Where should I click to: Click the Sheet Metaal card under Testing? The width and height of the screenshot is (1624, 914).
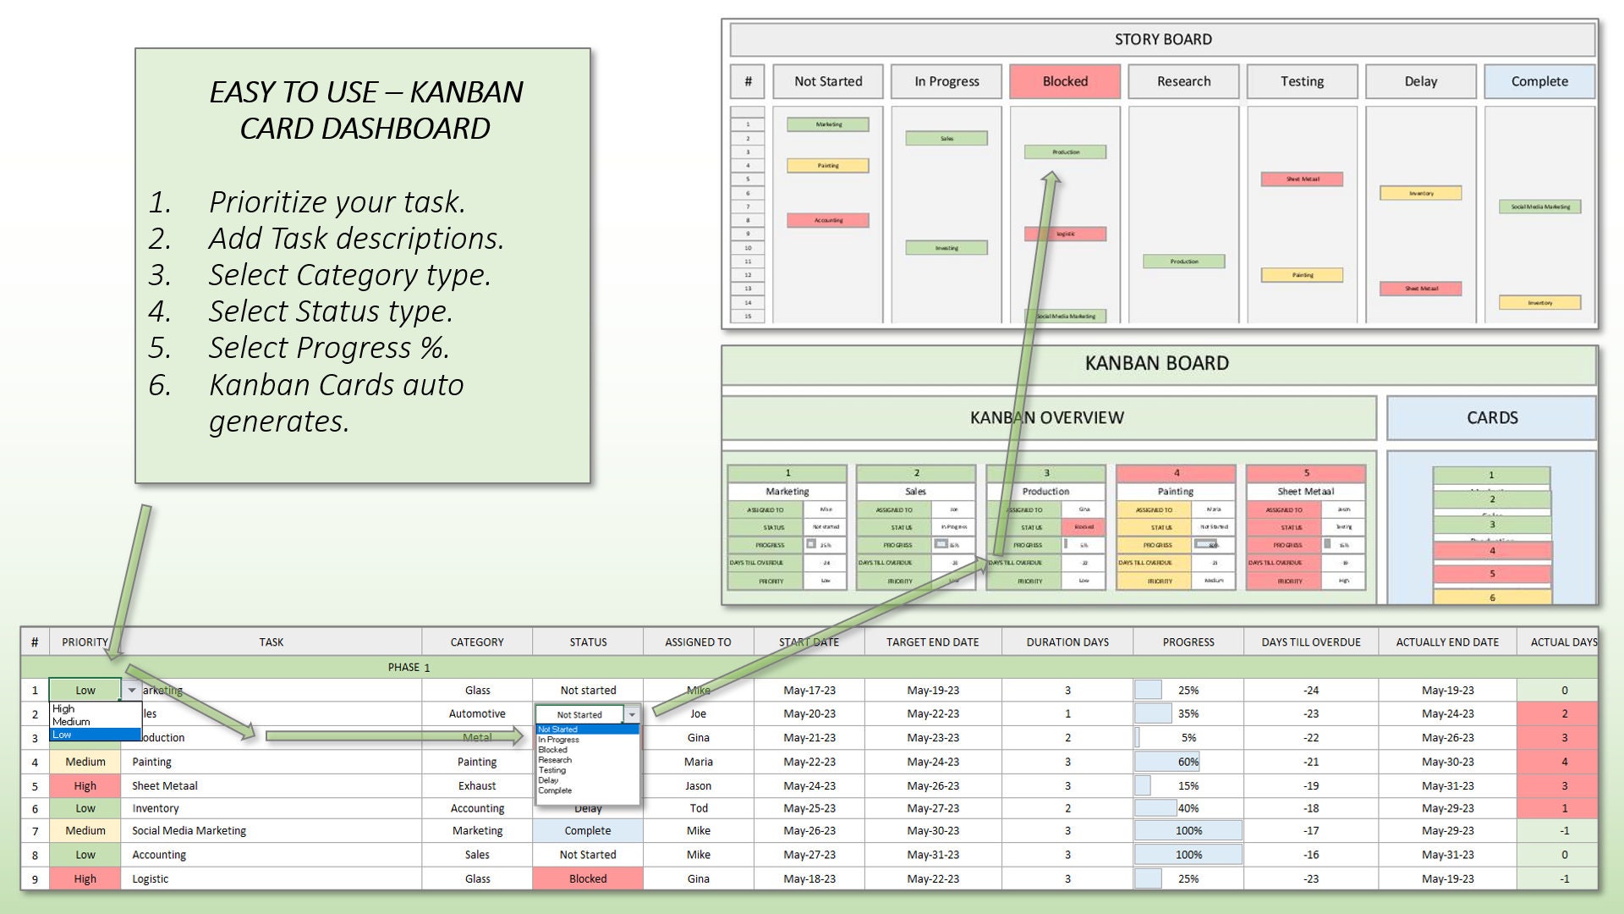click(1302, 179)
